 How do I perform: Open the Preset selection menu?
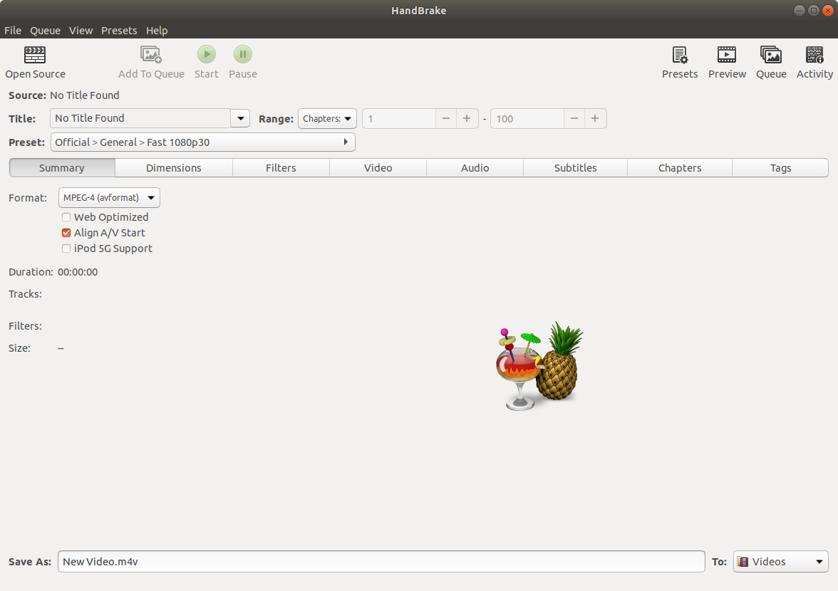tap(203, 142)
